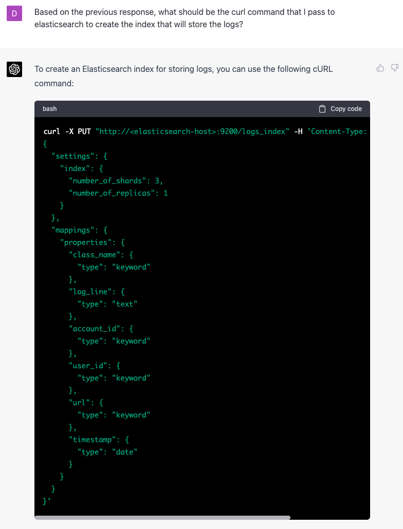This screenshot has width=403, height=529.
Task: Click the code block horizontal scrollbar
Action: point(162,517)
